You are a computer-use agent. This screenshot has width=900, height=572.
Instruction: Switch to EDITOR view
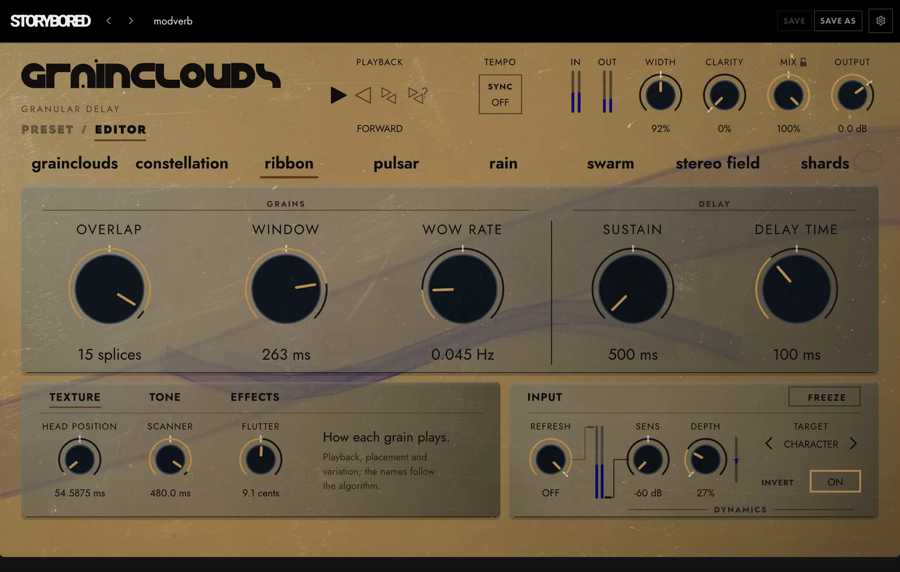120,129
